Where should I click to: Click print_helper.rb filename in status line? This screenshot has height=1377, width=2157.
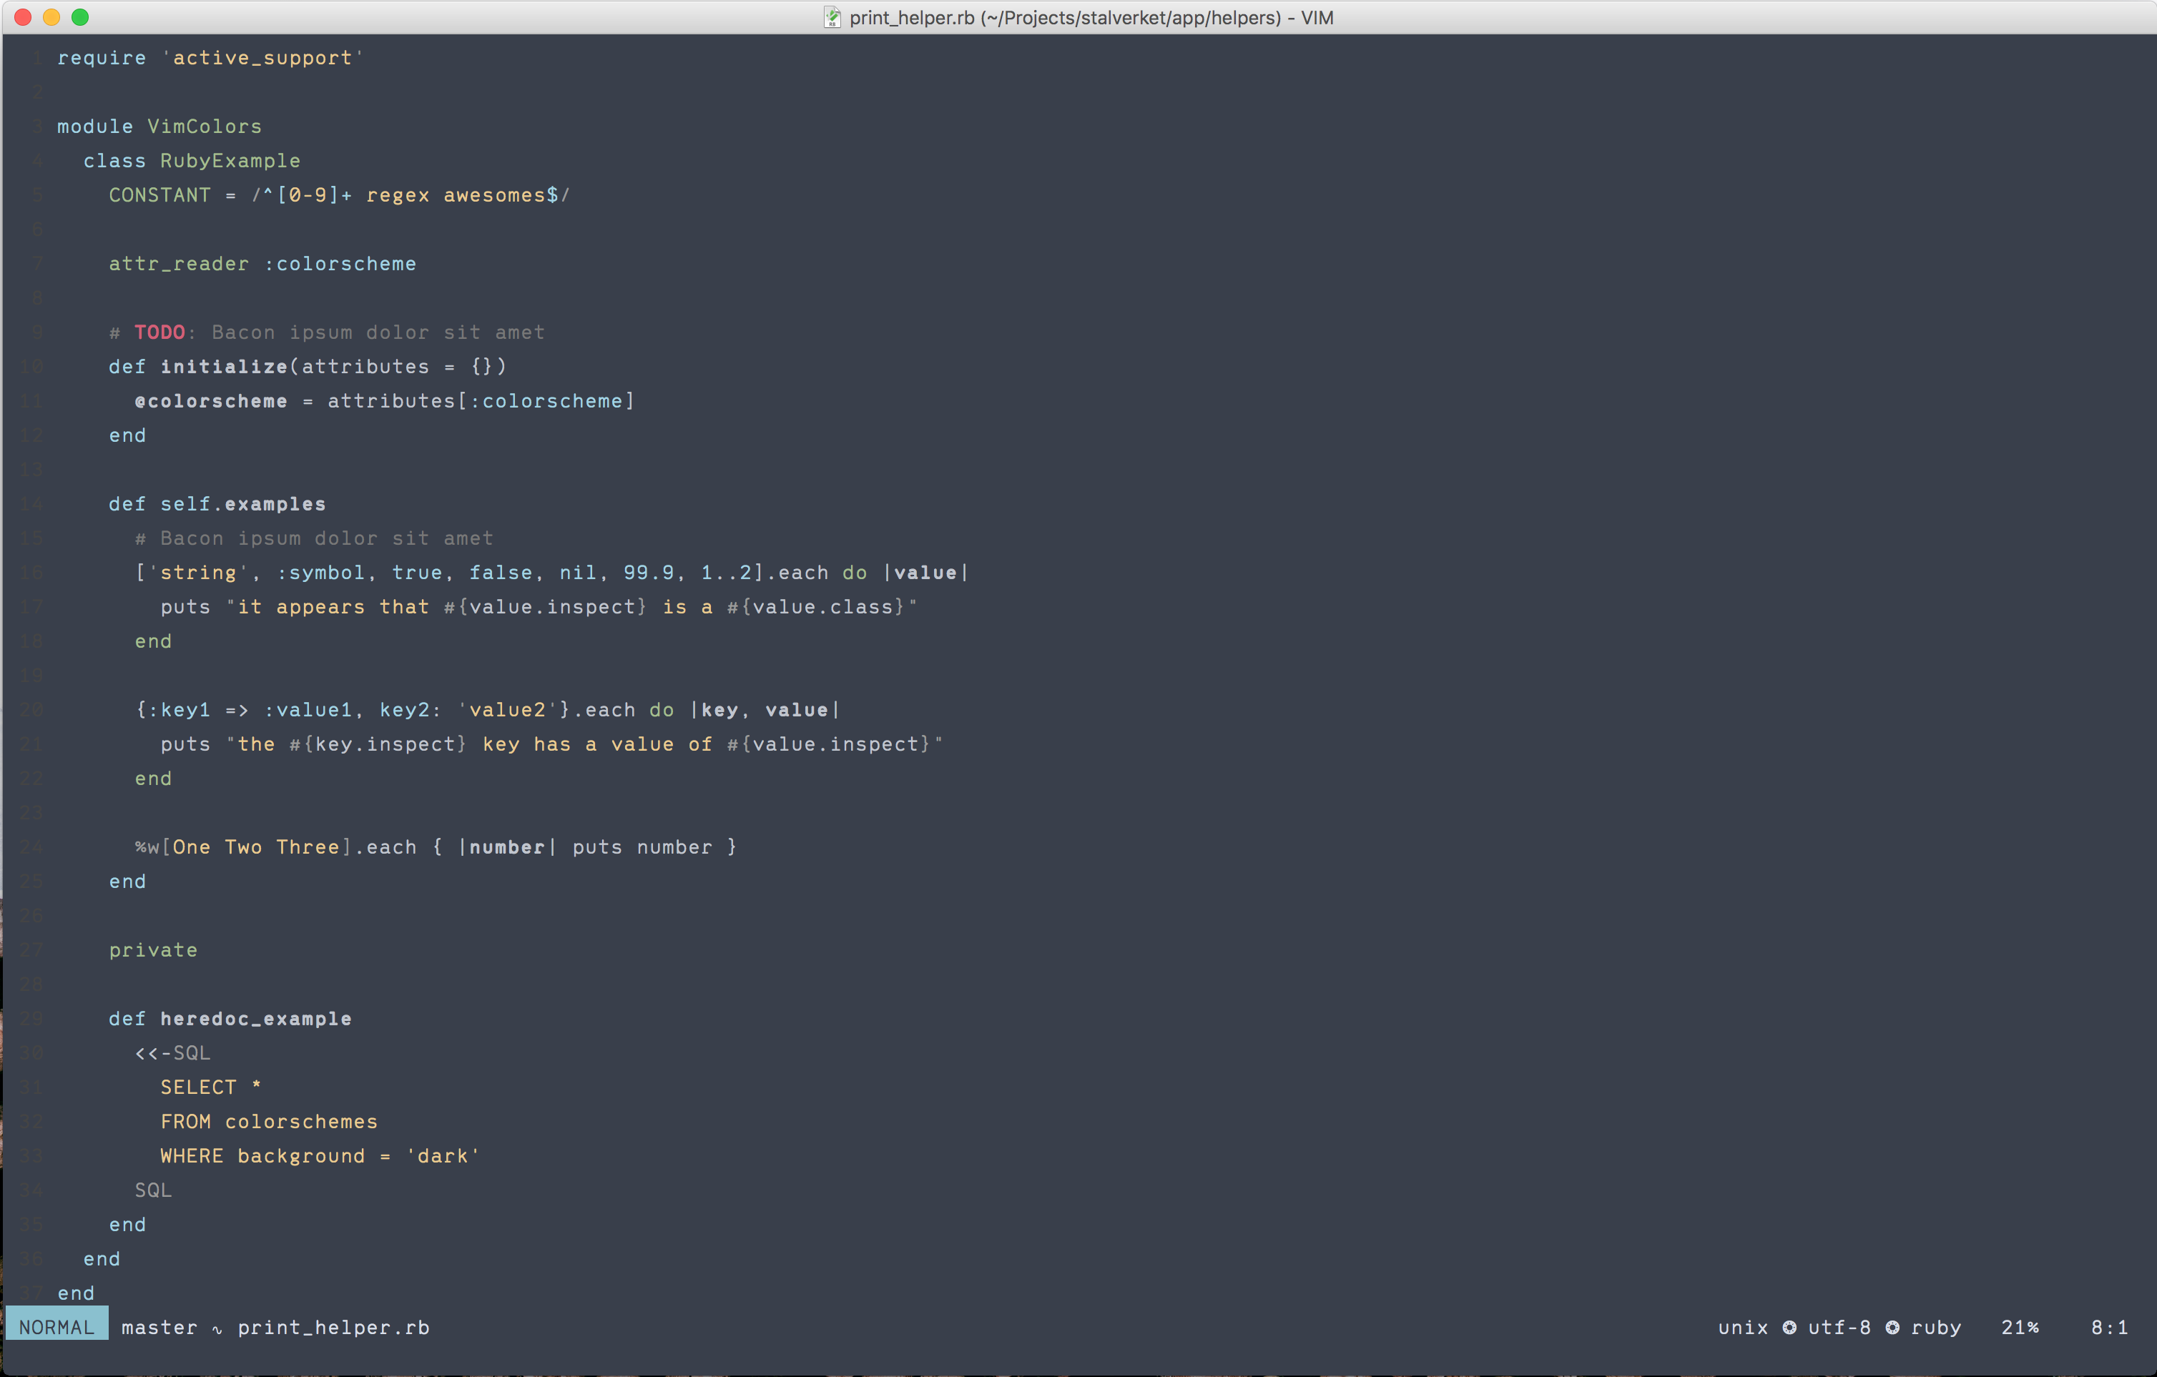(333, 1327)
